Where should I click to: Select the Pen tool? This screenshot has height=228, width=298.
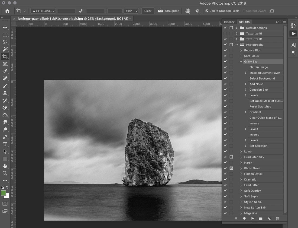tap(5, 137)
